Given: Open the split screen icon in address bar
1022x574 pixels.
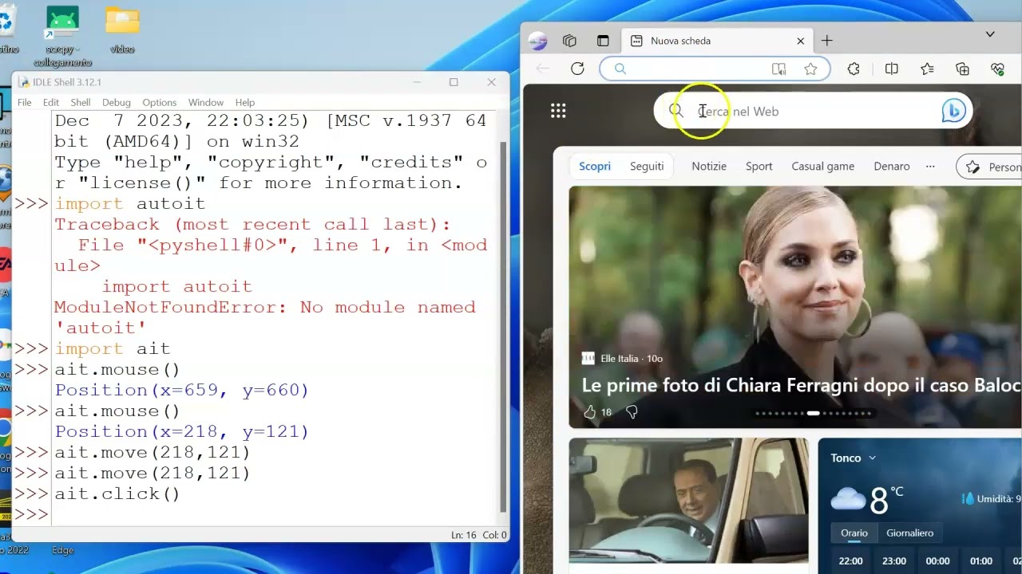Looking at the screenshot, I should (x=778, y=69).
